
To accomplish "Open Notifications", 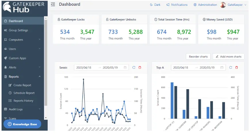I will [177, 5].
